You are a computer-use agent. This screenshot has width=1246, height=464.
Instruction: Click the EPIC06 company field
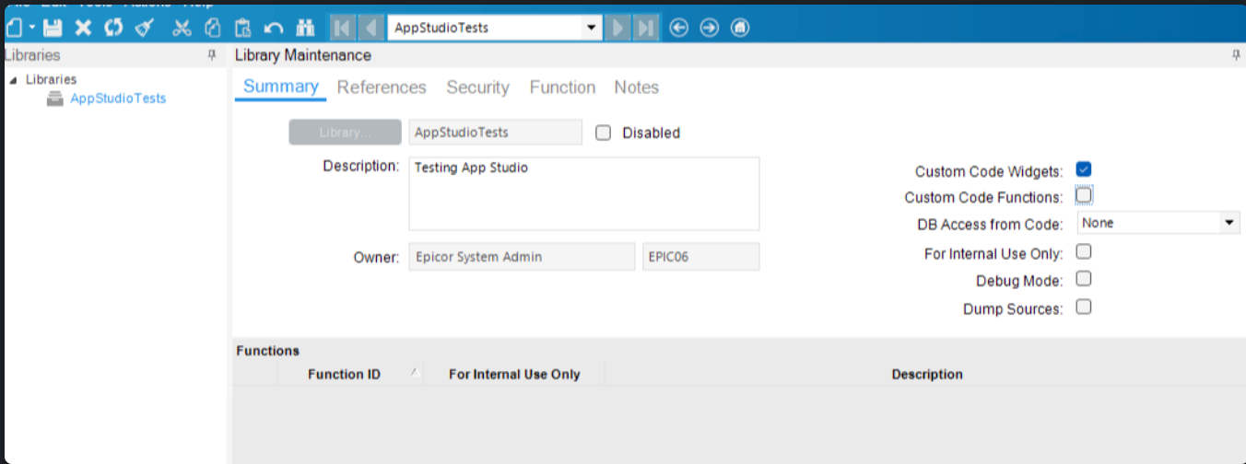click(701, 257)
